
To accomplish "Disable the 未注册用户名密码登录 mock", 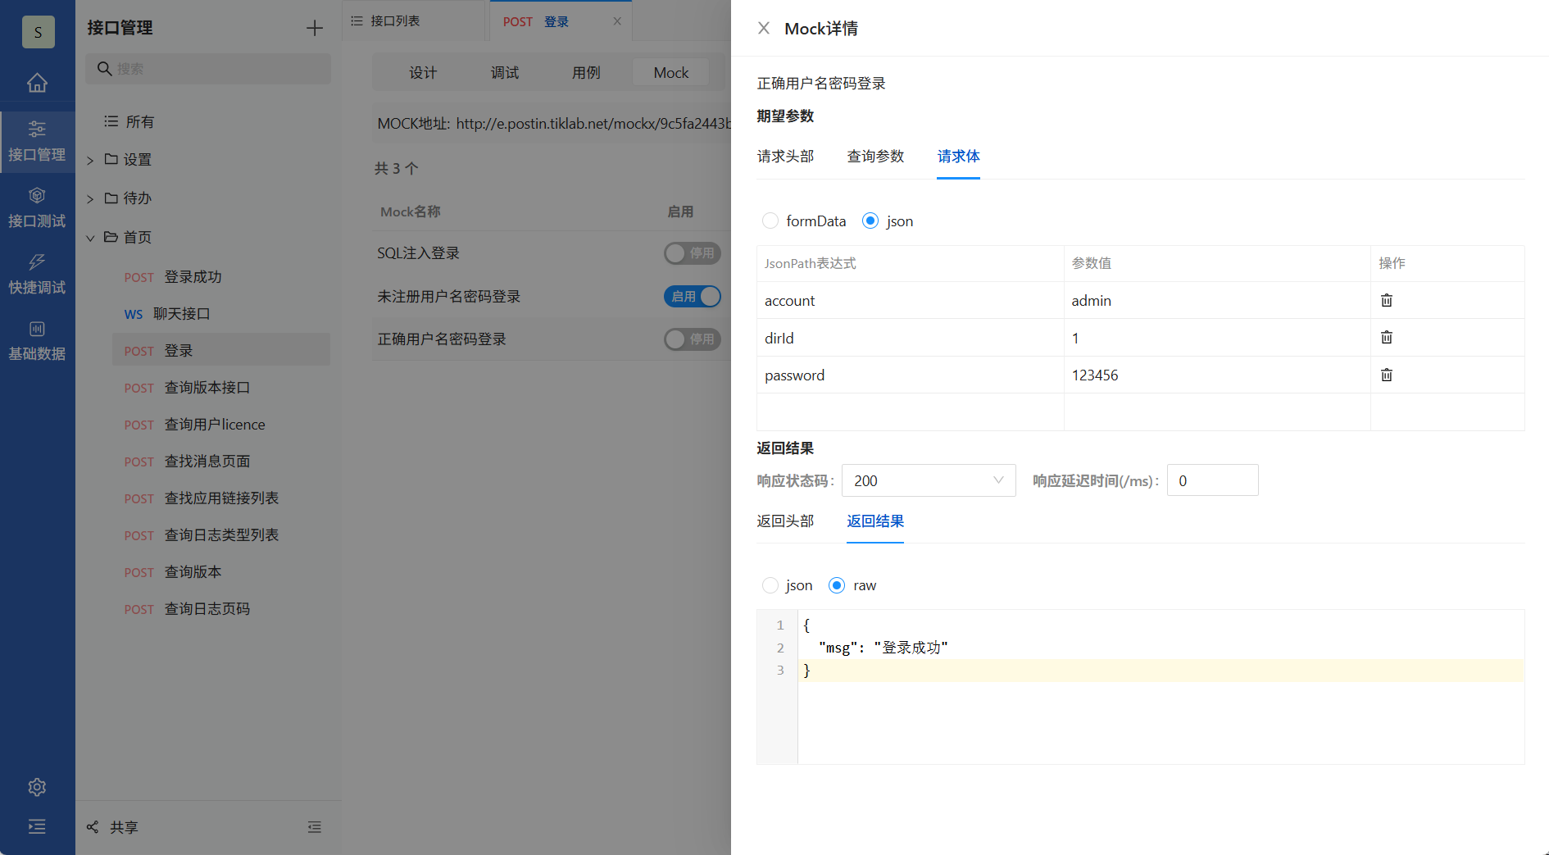I will click(x=693, y=296).
